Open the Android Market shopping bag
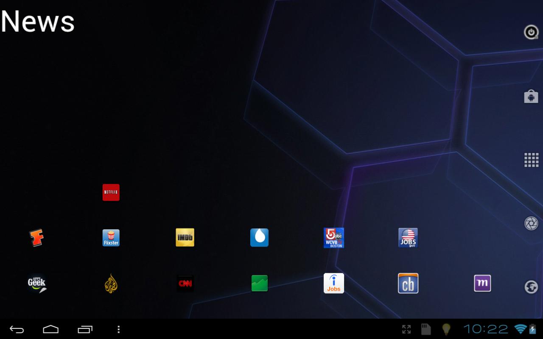543x339 pixels. (531, 96)
